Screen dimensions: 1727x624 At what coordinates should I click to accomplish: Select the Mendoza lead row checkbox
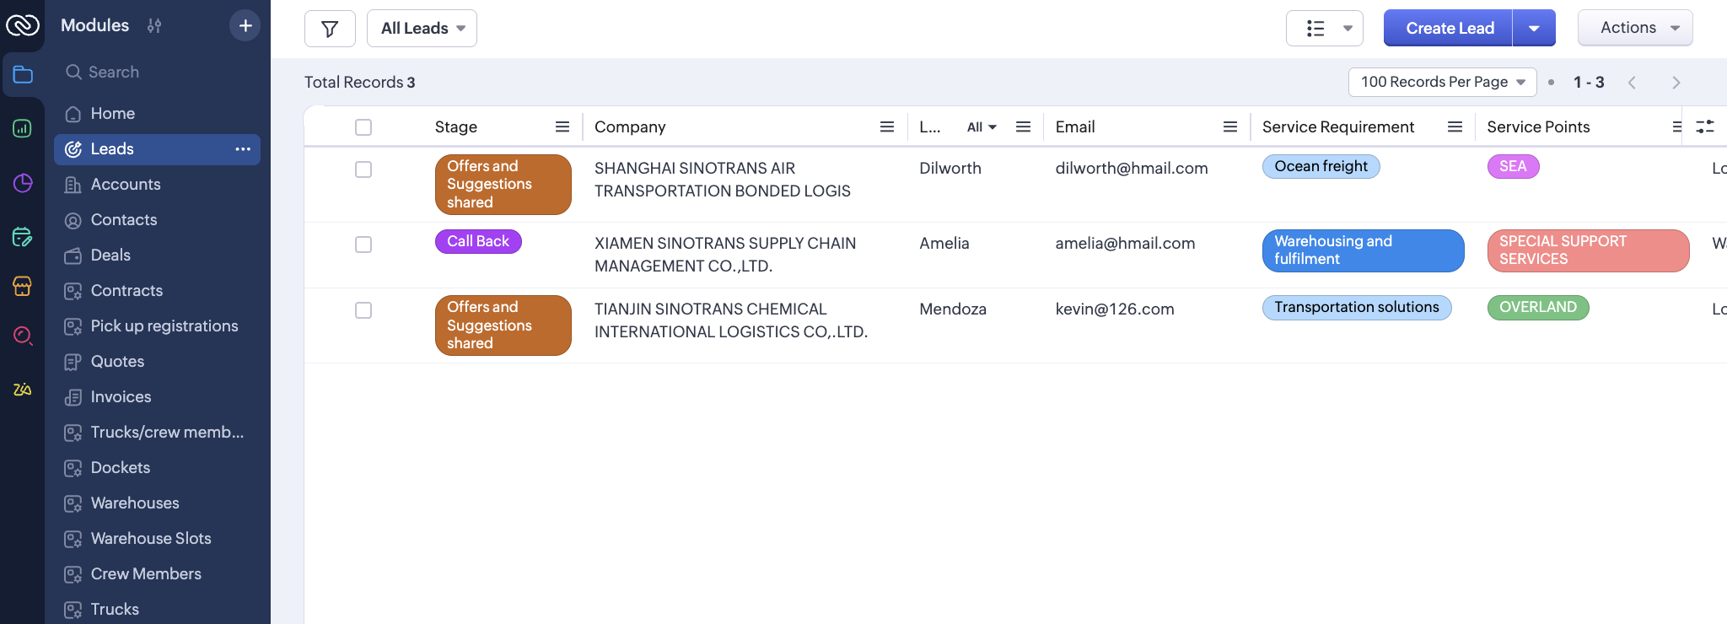(363, 310)
